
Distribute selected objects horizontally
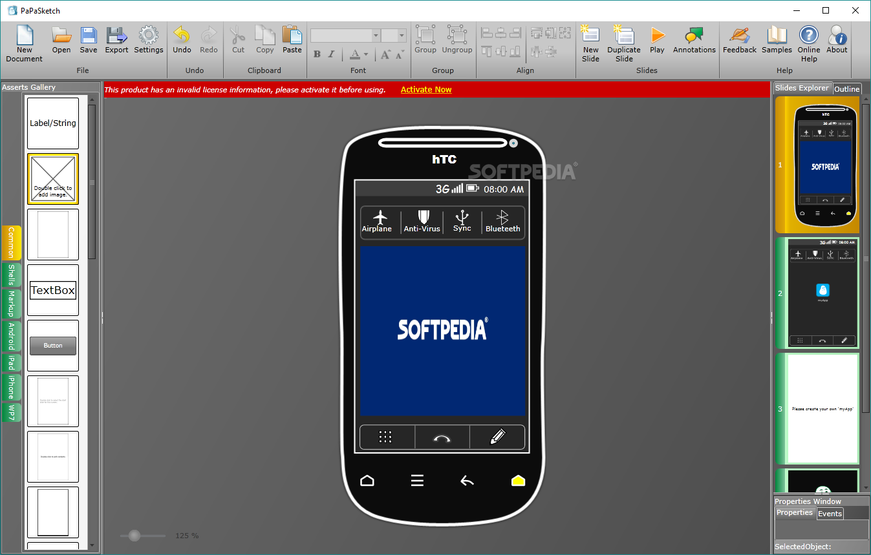(x=536, y=51)
